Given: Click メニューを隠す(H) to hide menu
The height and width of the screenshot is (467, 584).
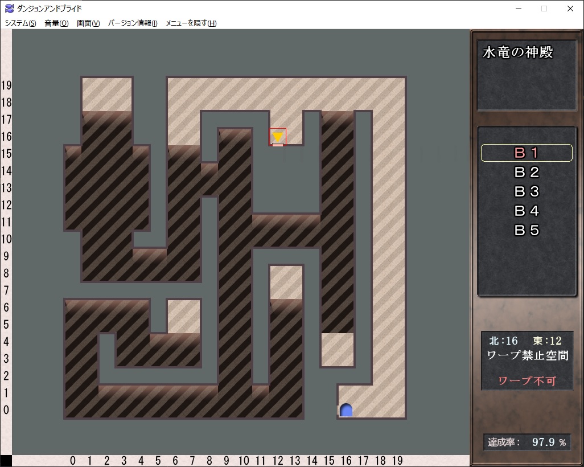Looking at the screenshot, I should 191,23.
